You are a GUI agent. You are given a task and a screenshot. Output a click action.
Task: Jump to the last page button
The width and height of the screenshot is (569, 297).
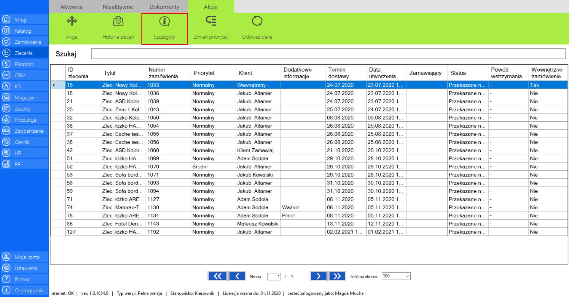(x=337, y=276)
